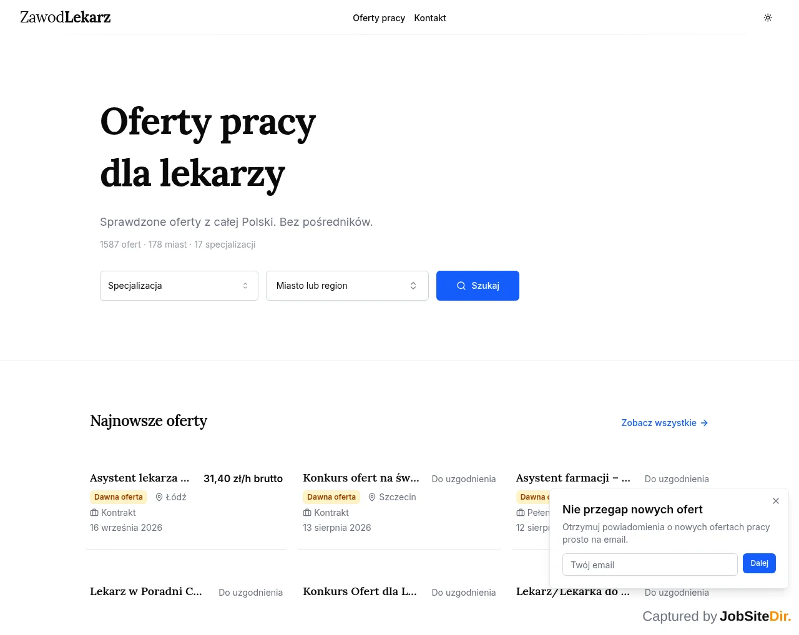The image size is (799, 635).
Task: Open the Lekarz w Poradni C... offer
Action: pyautogui.click(x=146, y=591)
